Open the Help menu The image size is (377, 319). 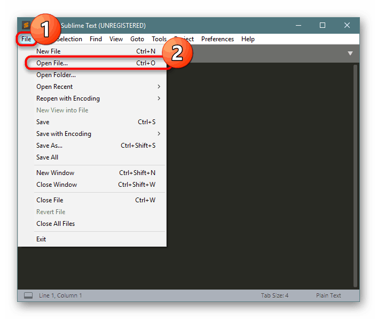(248, 39)
